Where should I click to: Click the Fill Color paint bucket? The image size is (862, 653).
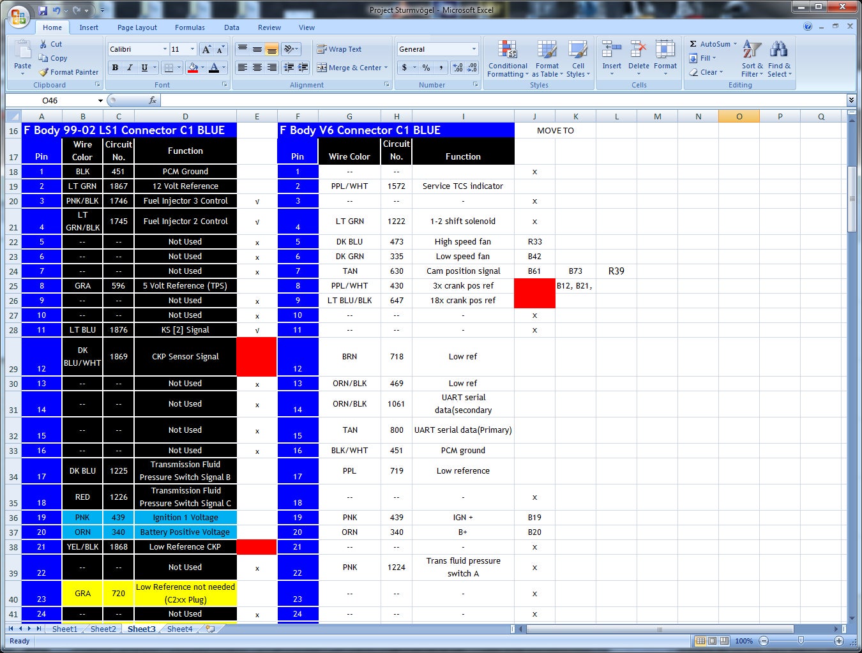tap(193, 68)
